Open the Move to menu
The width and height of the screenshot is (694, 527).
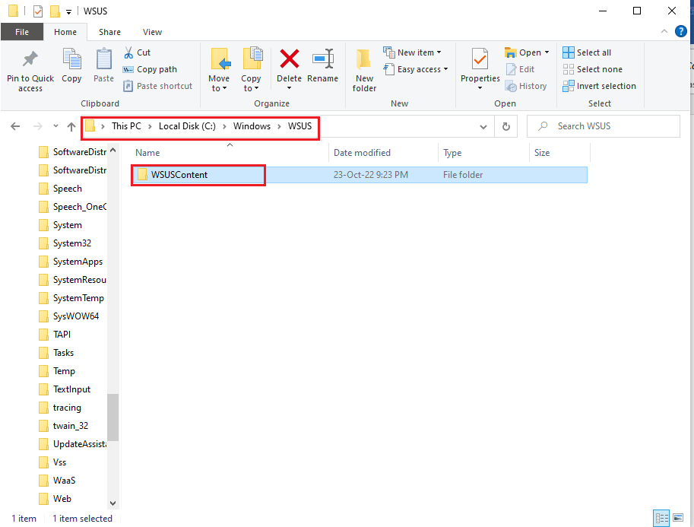[x=219, y=70]
